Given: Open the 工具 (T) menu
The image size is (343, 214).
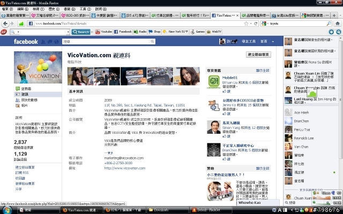Looking at the screenshot, I should point(85,9).
